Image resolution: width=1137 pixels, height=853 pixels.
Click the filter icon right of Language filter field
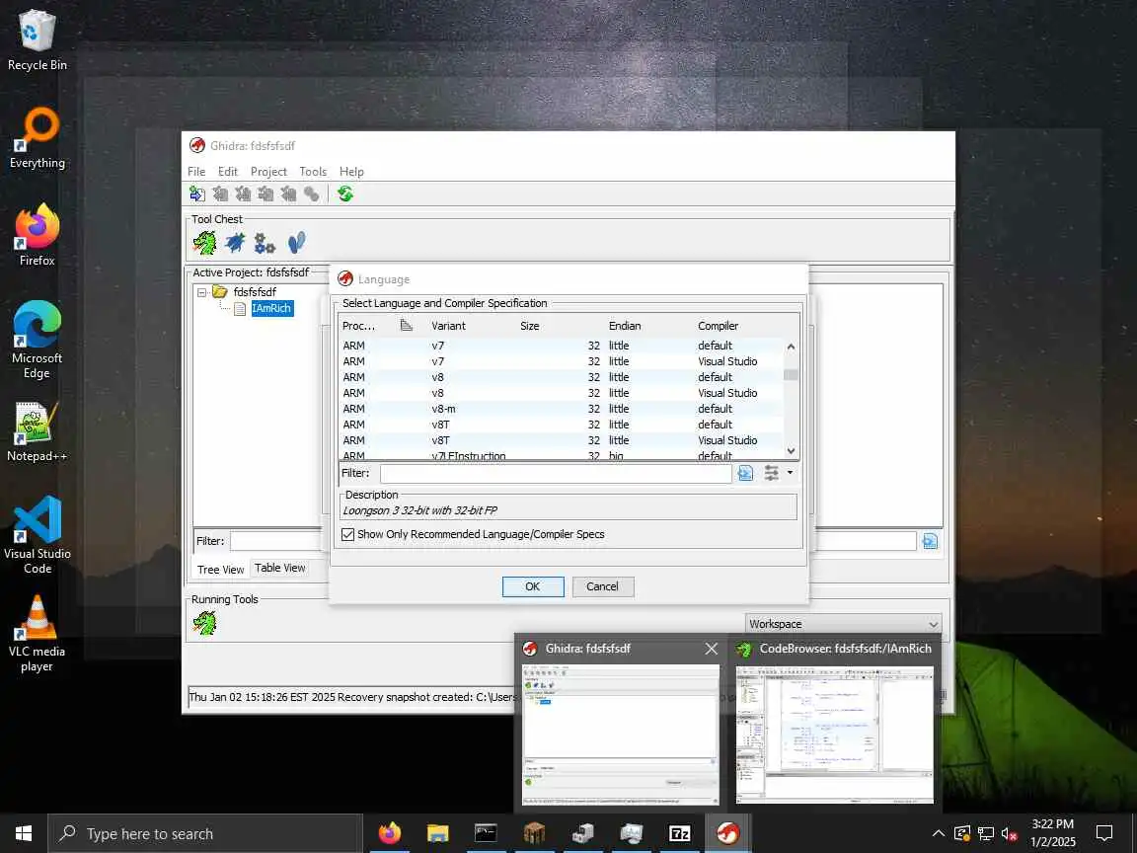[x=745, y=474]
